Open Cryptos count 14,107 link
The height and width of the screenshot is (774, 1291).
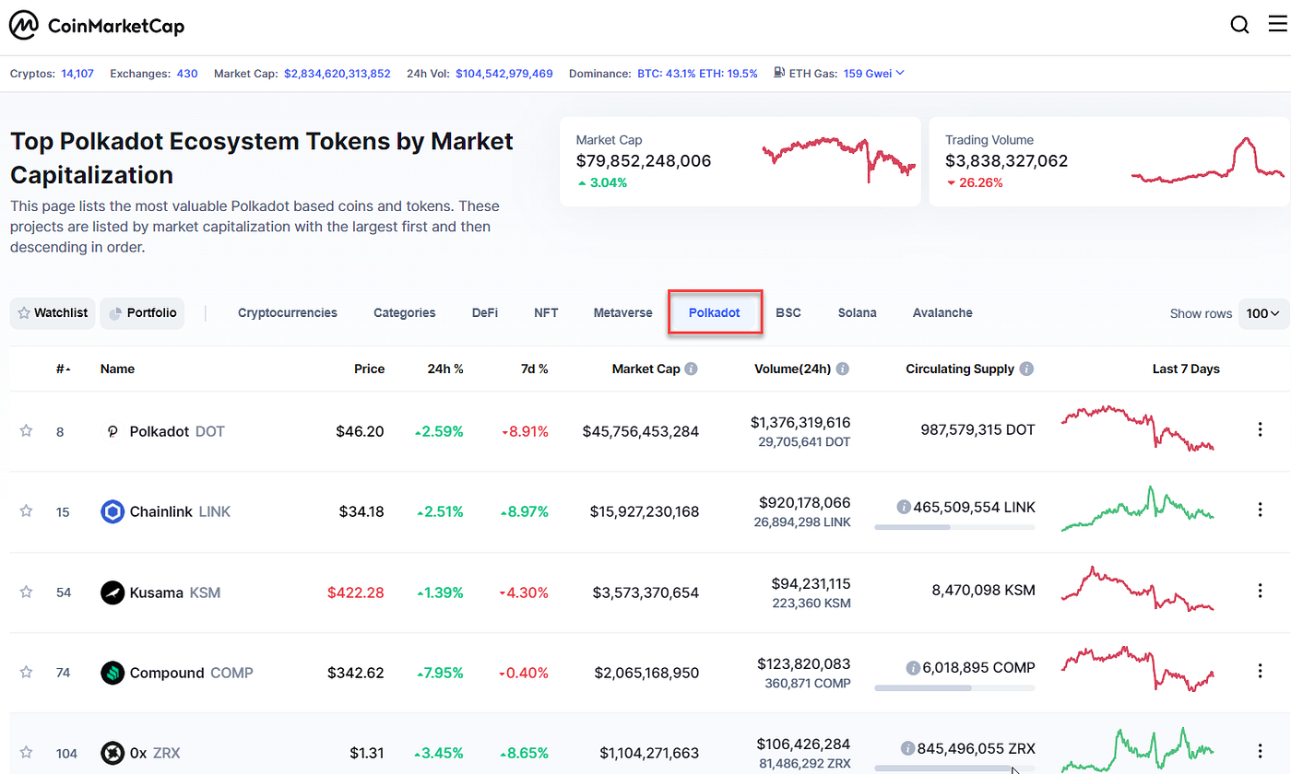(x=77, y=73)
